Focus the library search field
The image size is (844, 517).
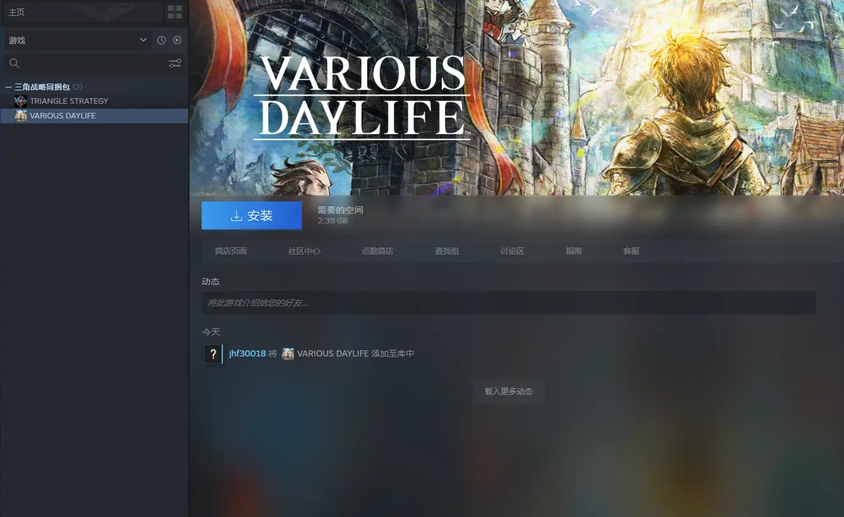[x=94, y=63]
